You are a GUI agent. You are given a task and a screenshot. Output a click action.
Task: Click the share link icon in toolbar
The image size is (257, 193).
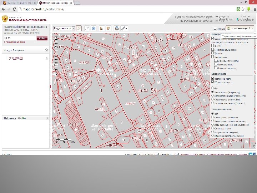(x=124, y=28)
